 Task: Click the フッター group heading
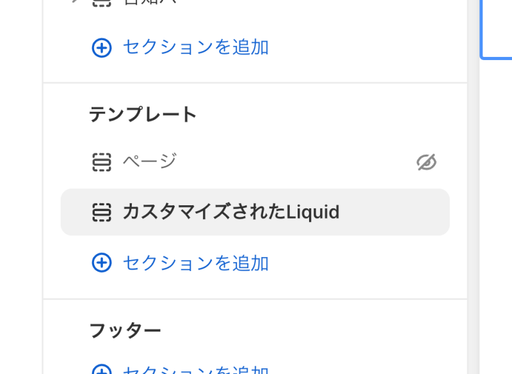125,331
